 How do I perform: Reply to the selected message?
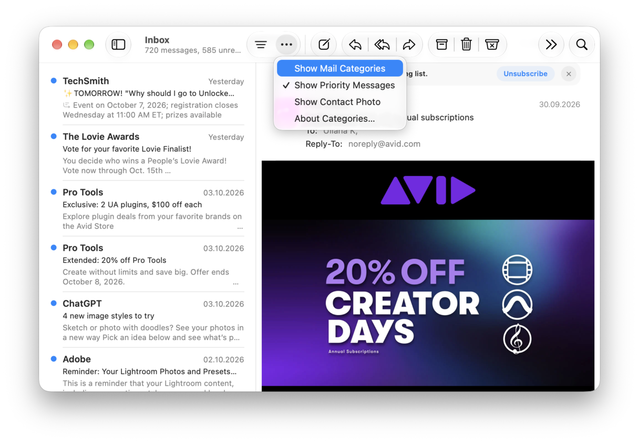click(x=355, y=45)
